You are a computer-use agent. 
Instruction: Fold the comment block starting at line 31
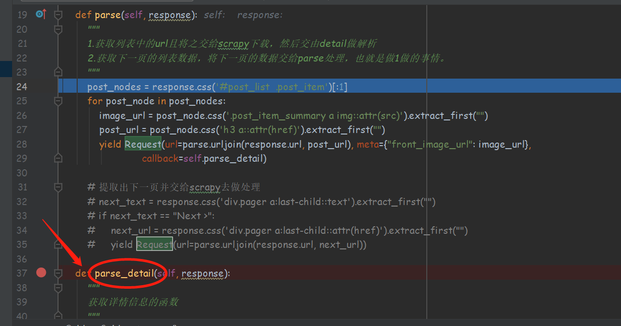click(x=58, y=187)
